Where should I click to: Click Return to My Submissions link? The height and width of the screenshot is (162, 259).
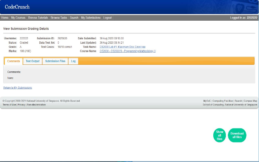click(x=17, y=87)
